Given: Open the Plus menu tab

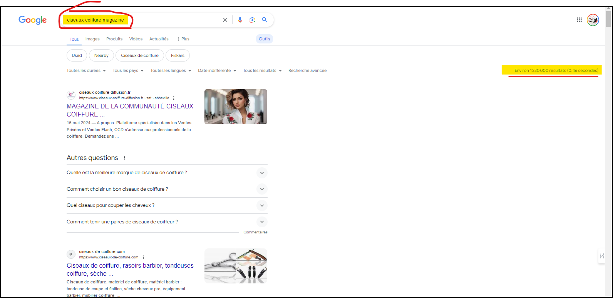Looking at the screenshot, I should 183,39.
